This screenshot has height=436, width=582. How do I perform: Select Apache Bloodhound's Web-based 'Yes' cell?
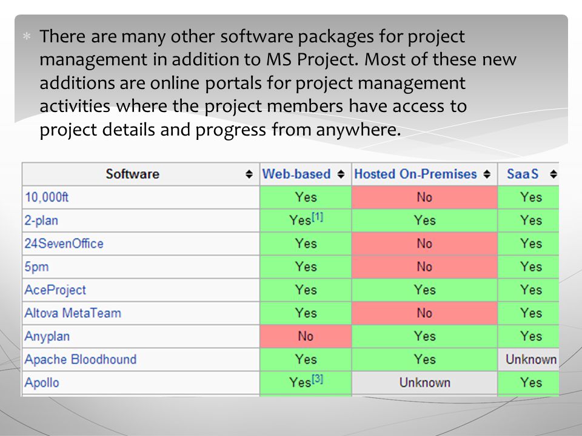coord(306,359)
